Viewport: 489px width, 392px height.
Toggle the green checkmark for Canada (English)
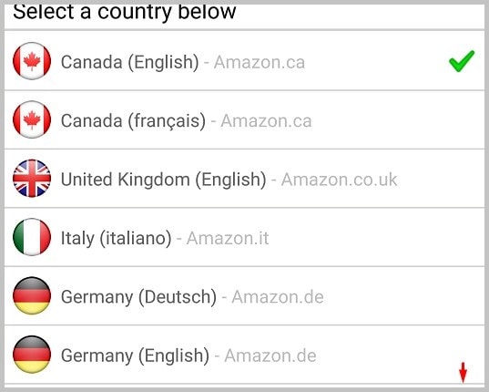pos(462,61)
